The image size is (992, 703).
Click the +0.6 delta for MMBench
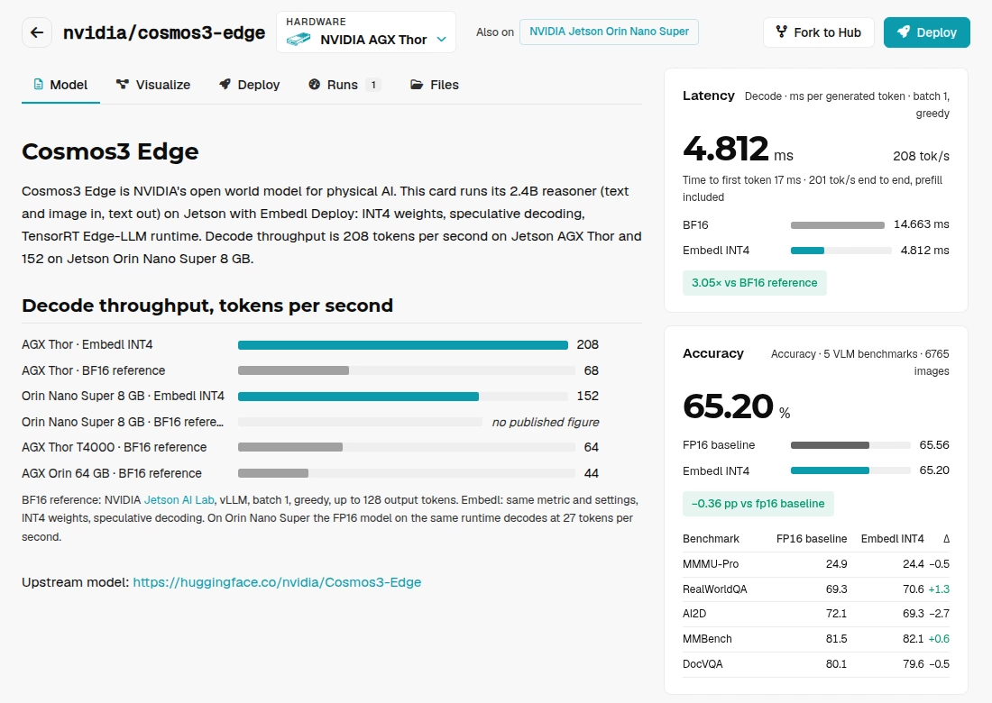click(939, 639)
